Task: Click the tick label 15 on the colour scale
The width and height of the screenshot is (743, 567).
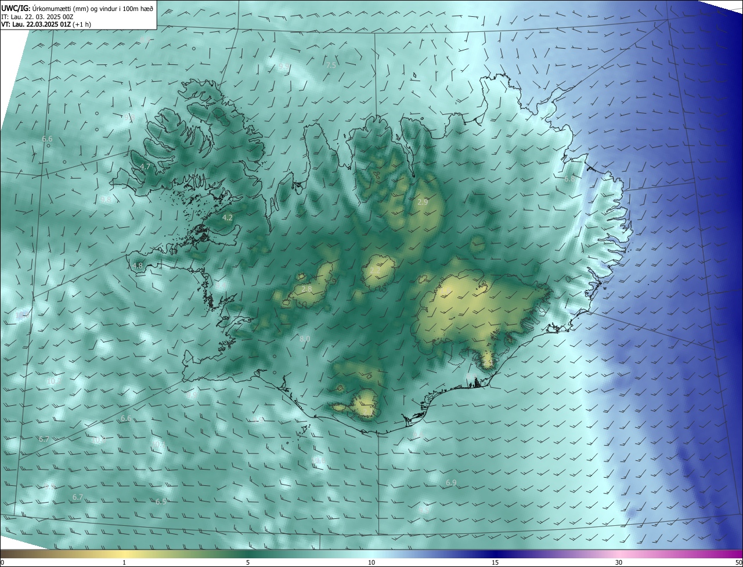Action: click(x=495, y=562)
